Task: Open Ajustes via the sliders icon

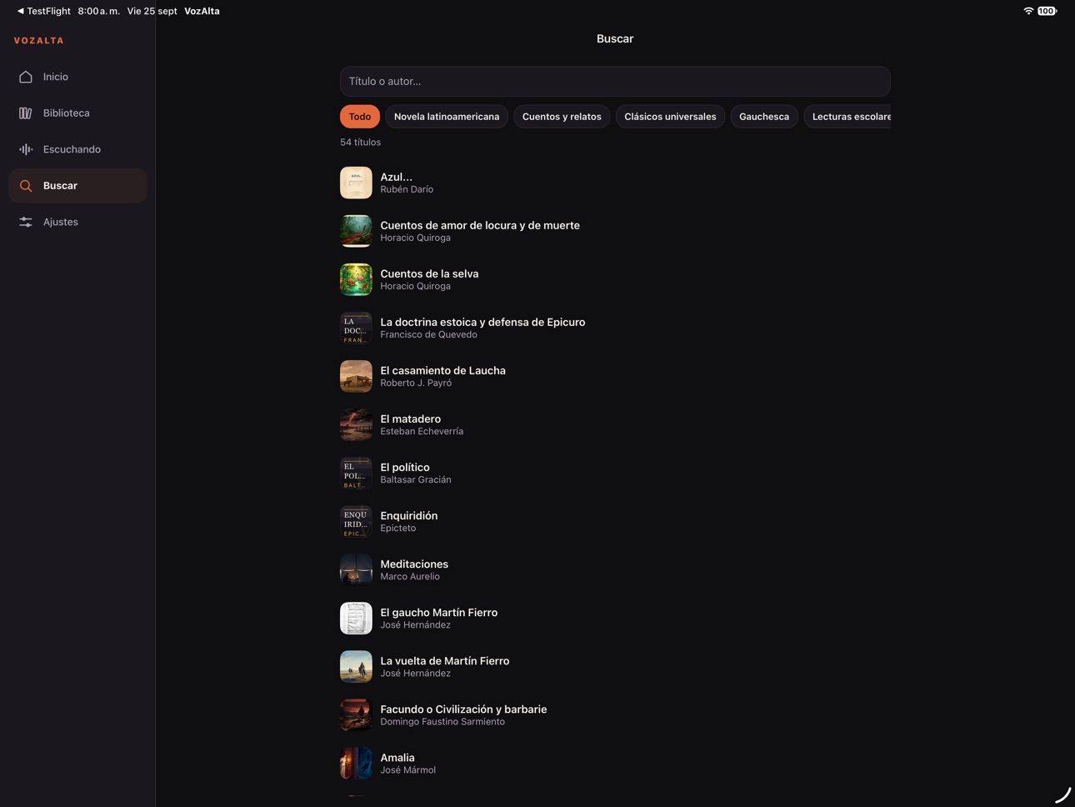Action: pyautogui.click(x=26, y=222)
